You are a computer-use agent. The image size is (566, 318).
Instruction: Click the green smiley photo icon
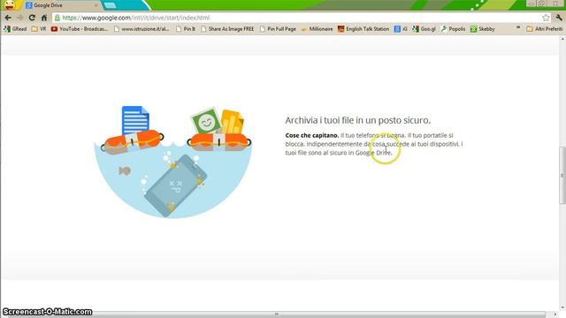click(x=205, y=122)
